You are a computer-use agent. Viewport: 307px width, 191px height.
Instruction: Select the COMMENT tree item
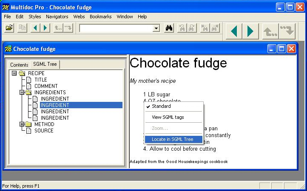point(46,86)
